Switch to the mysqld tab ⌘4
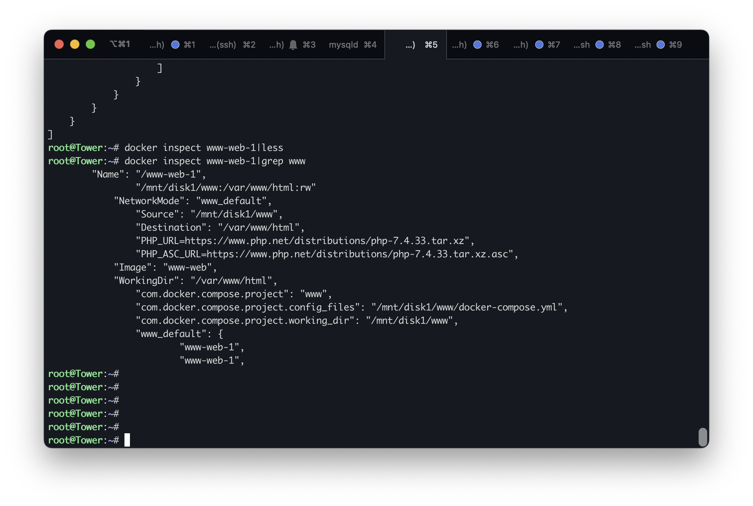 [353, 45]
